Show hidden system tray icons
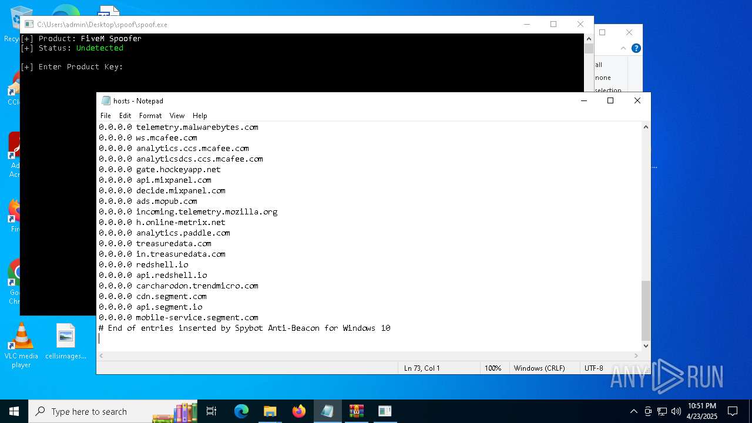752x423 pixels. (x=633, y=411)
